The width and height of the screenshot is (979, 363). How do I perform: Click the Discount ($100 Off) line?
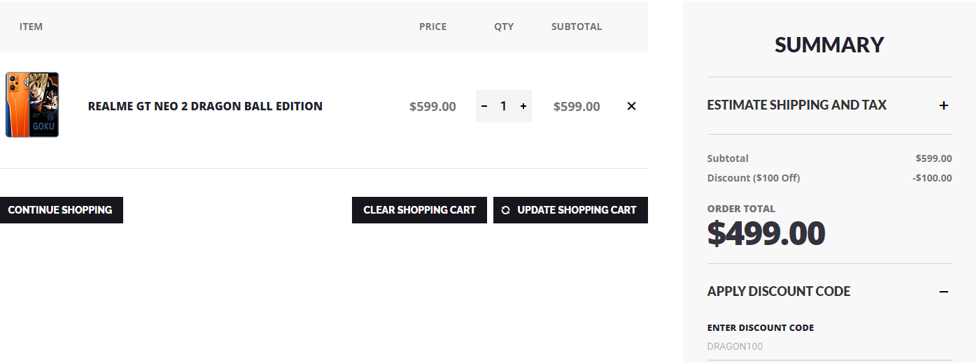(x=753, y=178)
